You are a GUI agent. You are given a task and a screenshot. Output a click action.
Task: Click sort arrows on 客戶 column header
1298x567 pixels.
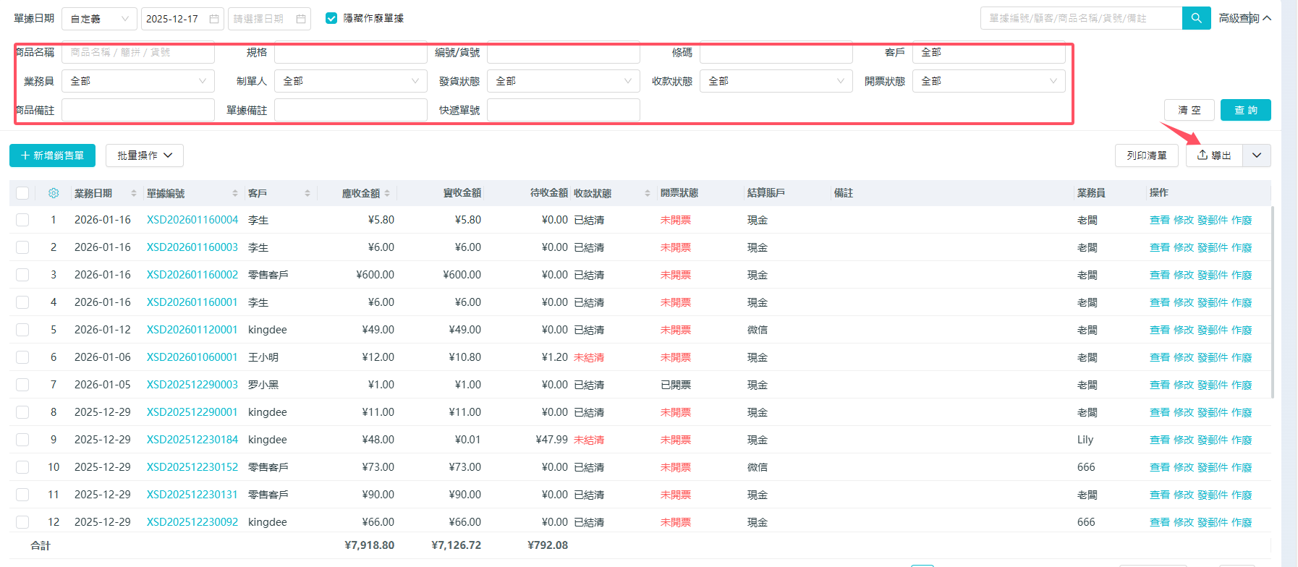click(x=307, y=193)
